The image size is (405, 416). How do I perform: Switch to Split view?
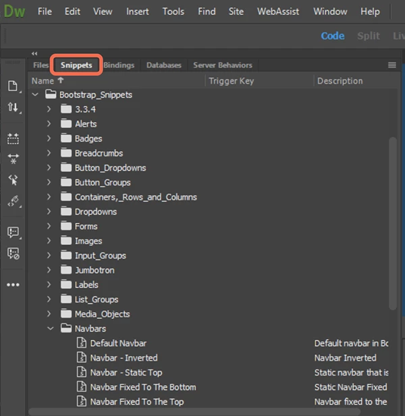pos(369,36)
